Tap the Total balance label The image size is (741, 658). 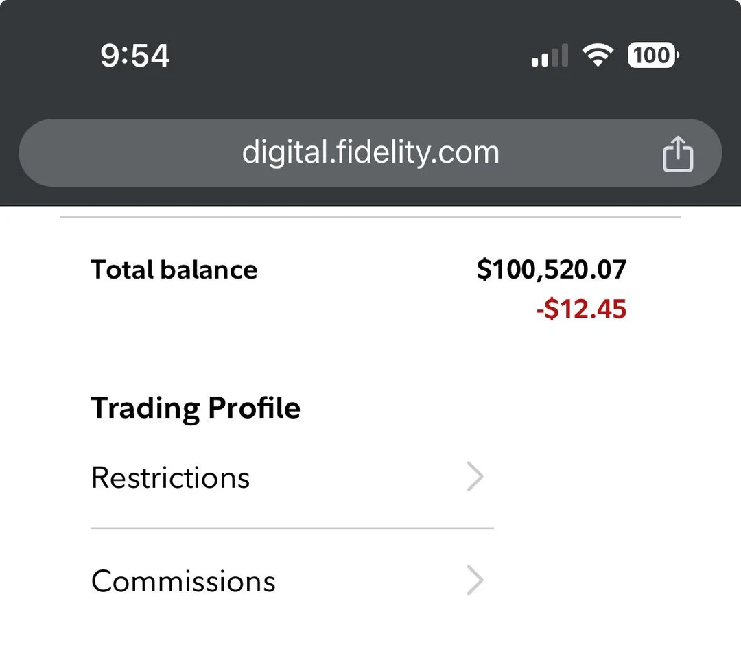coord(174,270)
